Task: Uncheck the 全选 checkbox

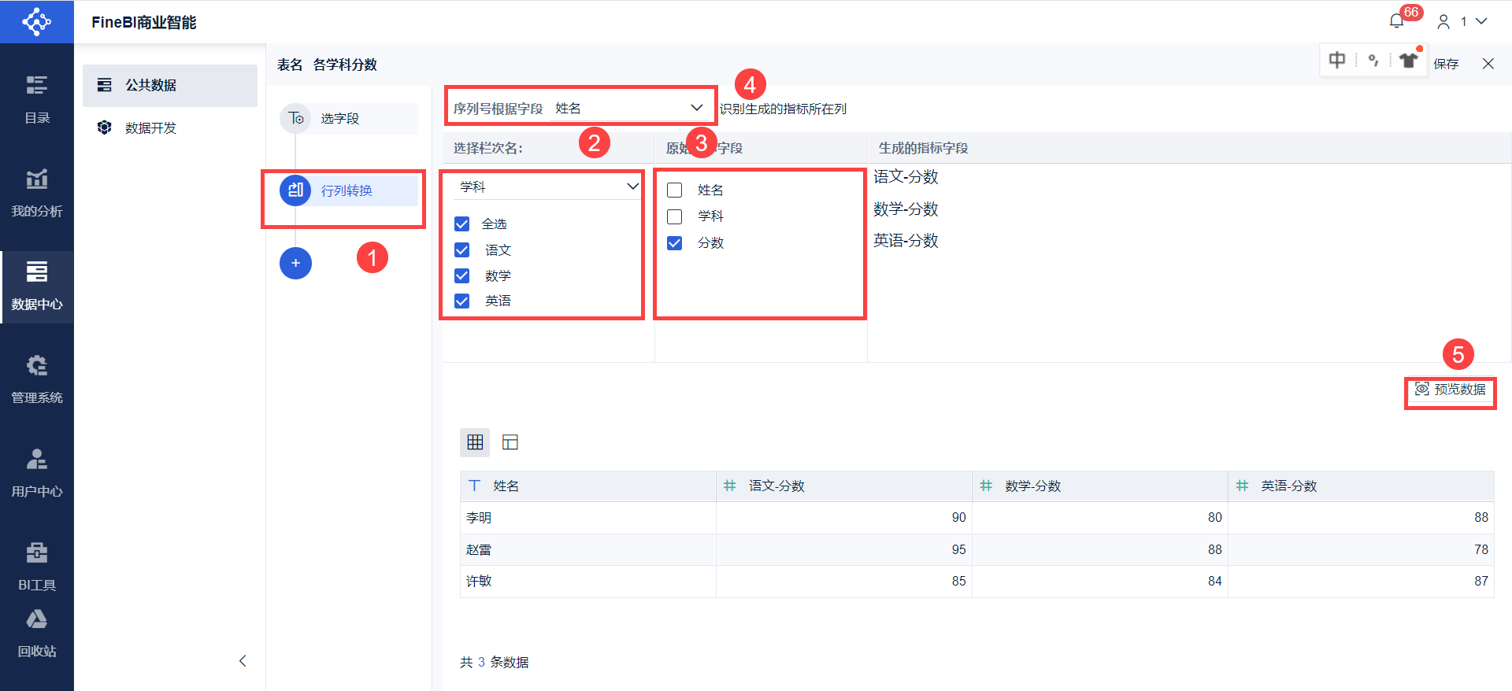Action: click(x=462, y=224)
